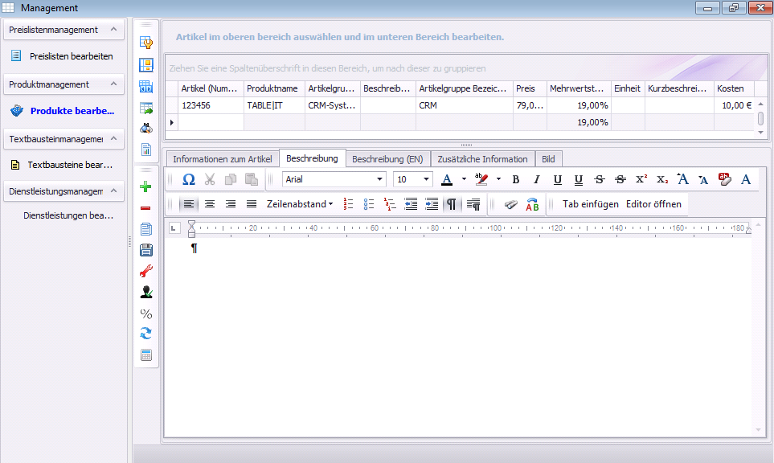Switch to the Bild tab
The width and height of the screenshot is (774, 463).
[x=548, y=159]
